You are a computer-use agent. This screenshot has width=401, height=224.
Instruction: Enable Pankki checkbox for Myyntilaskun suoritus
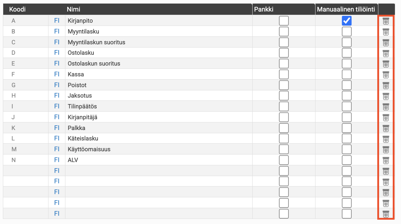(284, 42)
